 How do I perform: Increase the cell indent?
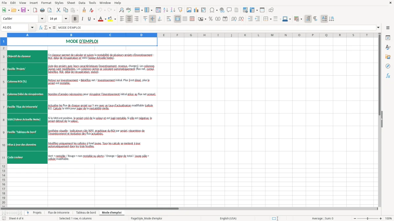[250, 19]
